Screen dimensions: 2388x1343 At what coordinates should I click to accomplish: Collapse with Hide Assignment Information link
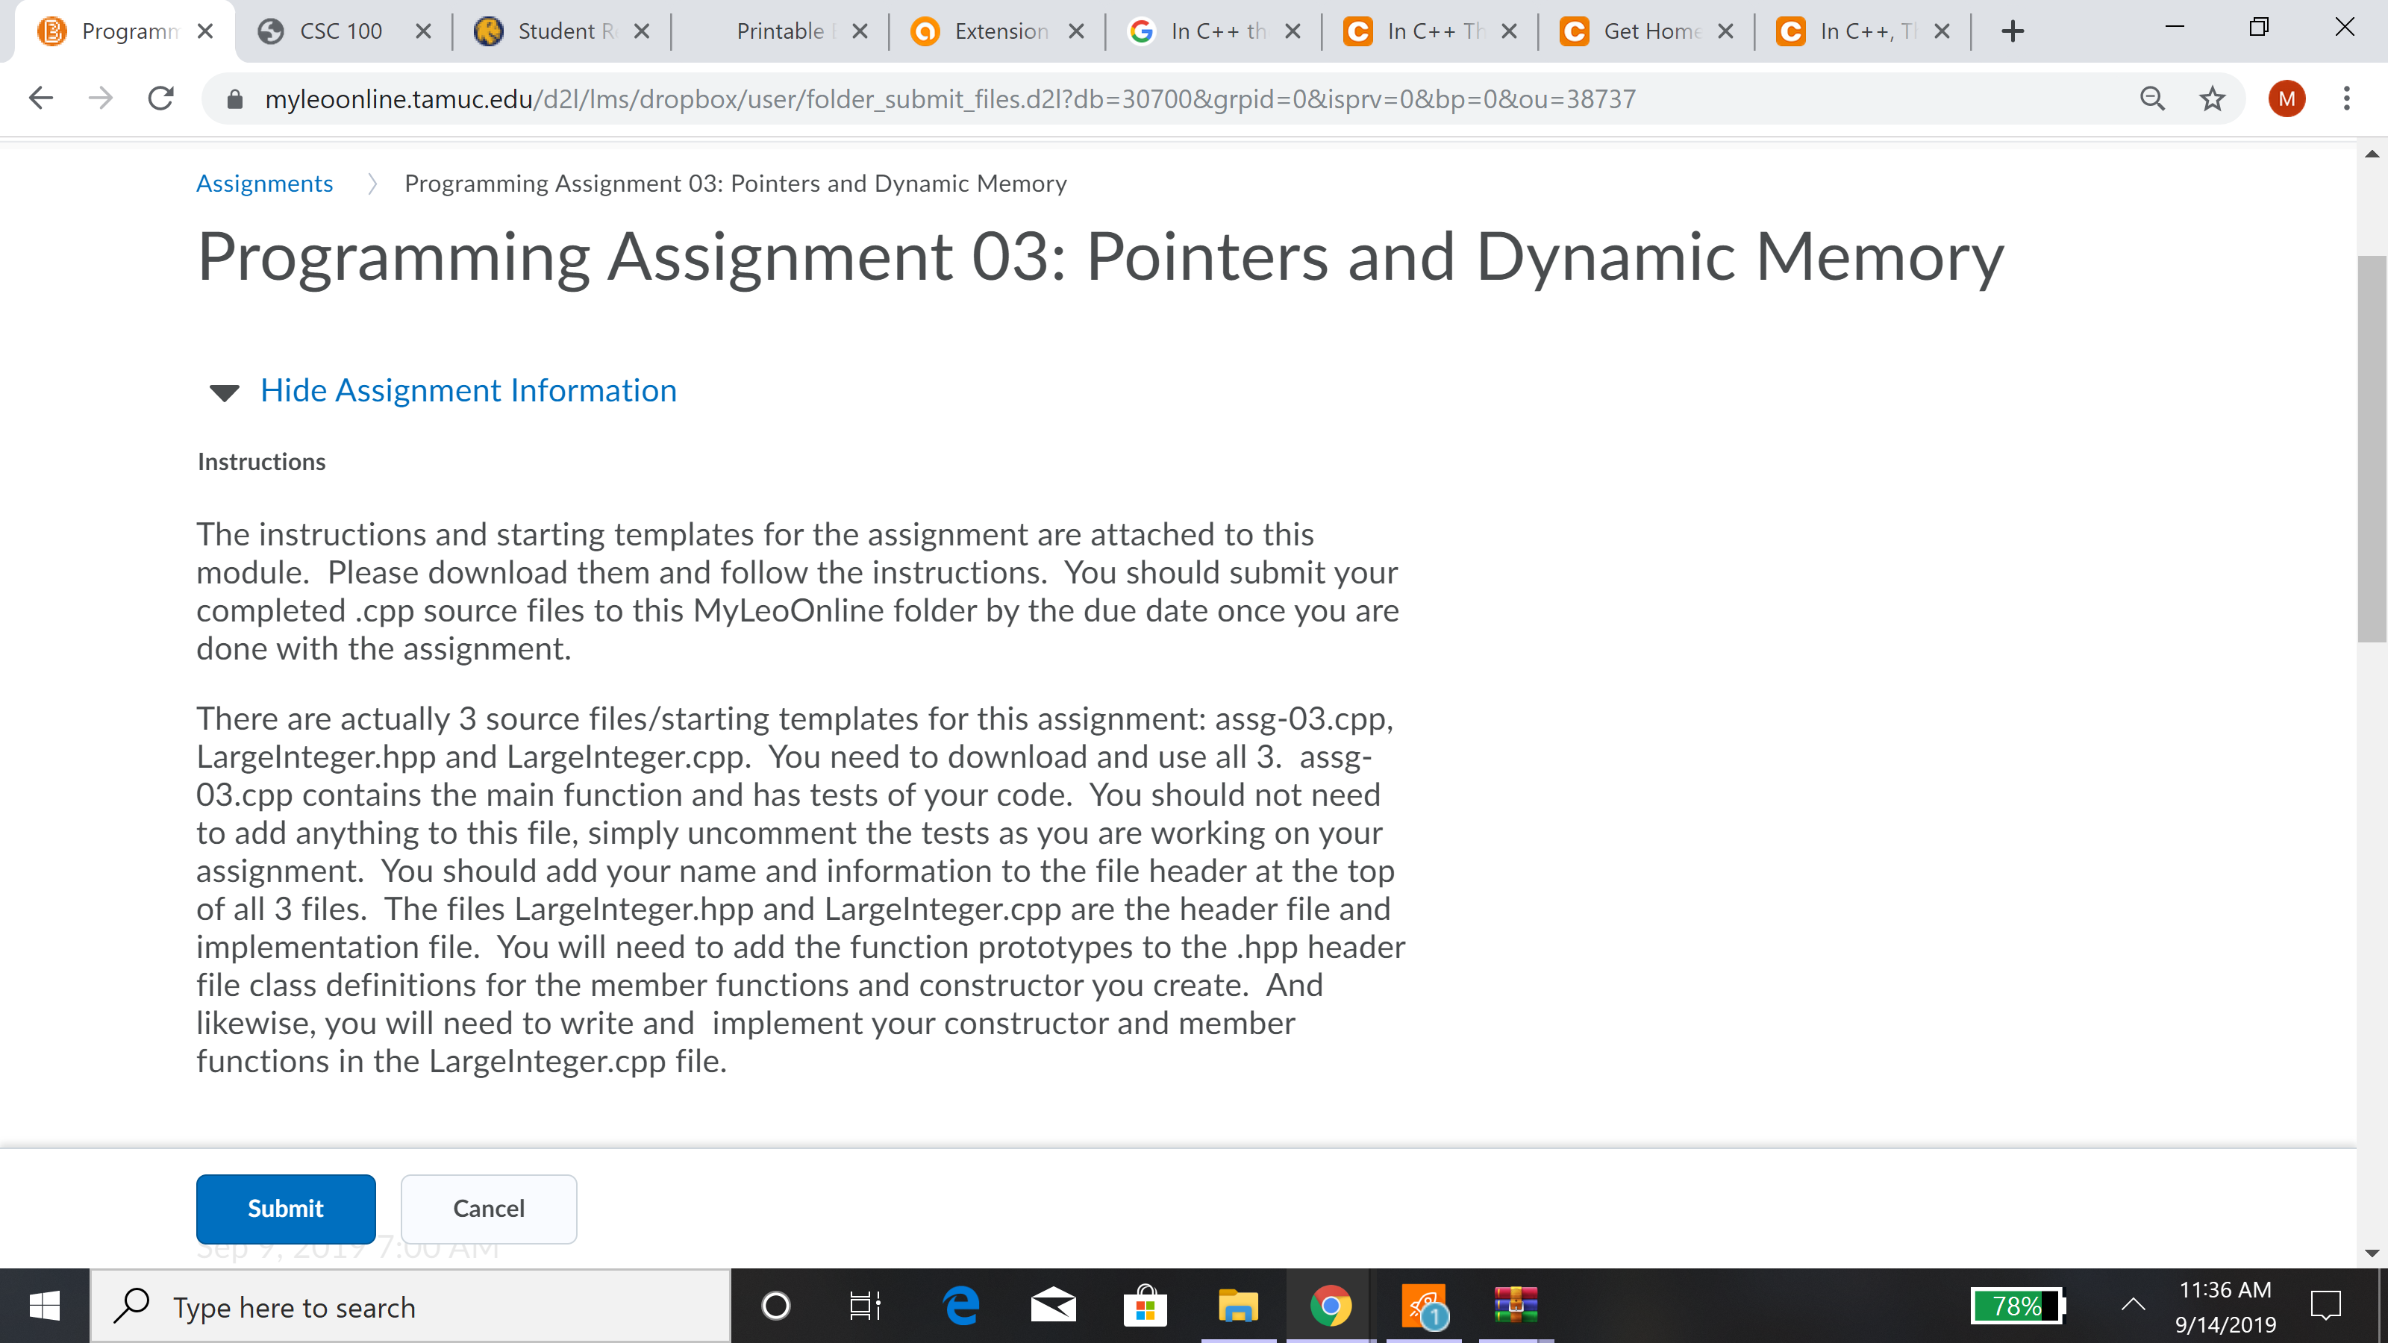click(468, 390)
